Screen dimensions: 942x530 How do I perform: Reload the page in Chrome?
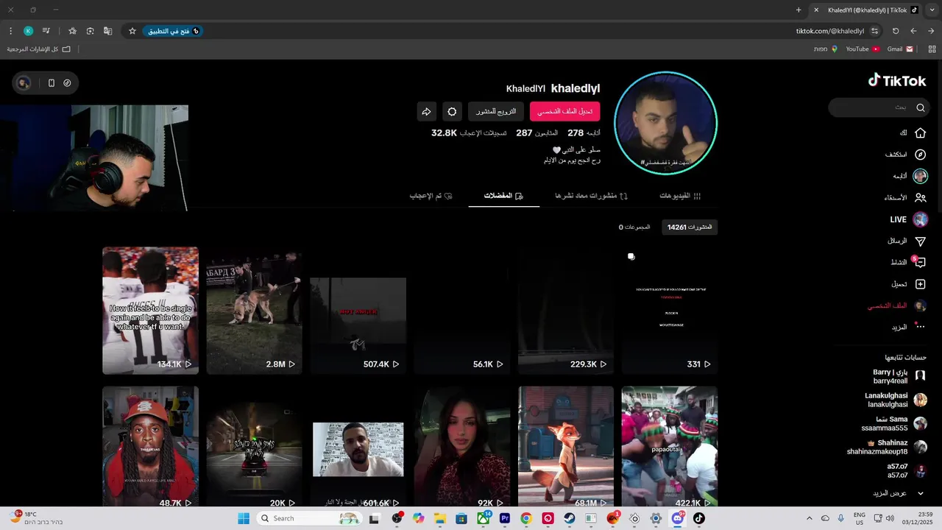(x=896, y=31)
